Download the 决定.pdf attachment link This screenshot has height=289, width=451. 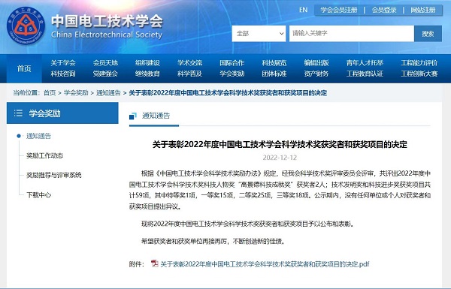tap(265, 264)
